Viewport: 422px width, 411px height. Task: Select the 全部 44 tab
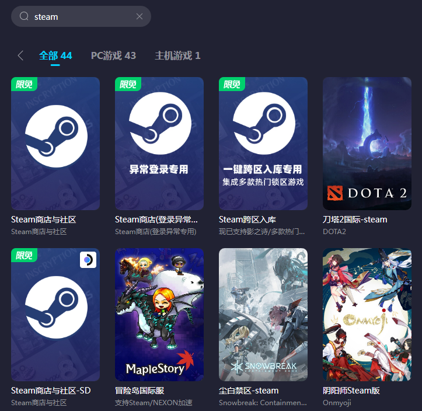55,55
